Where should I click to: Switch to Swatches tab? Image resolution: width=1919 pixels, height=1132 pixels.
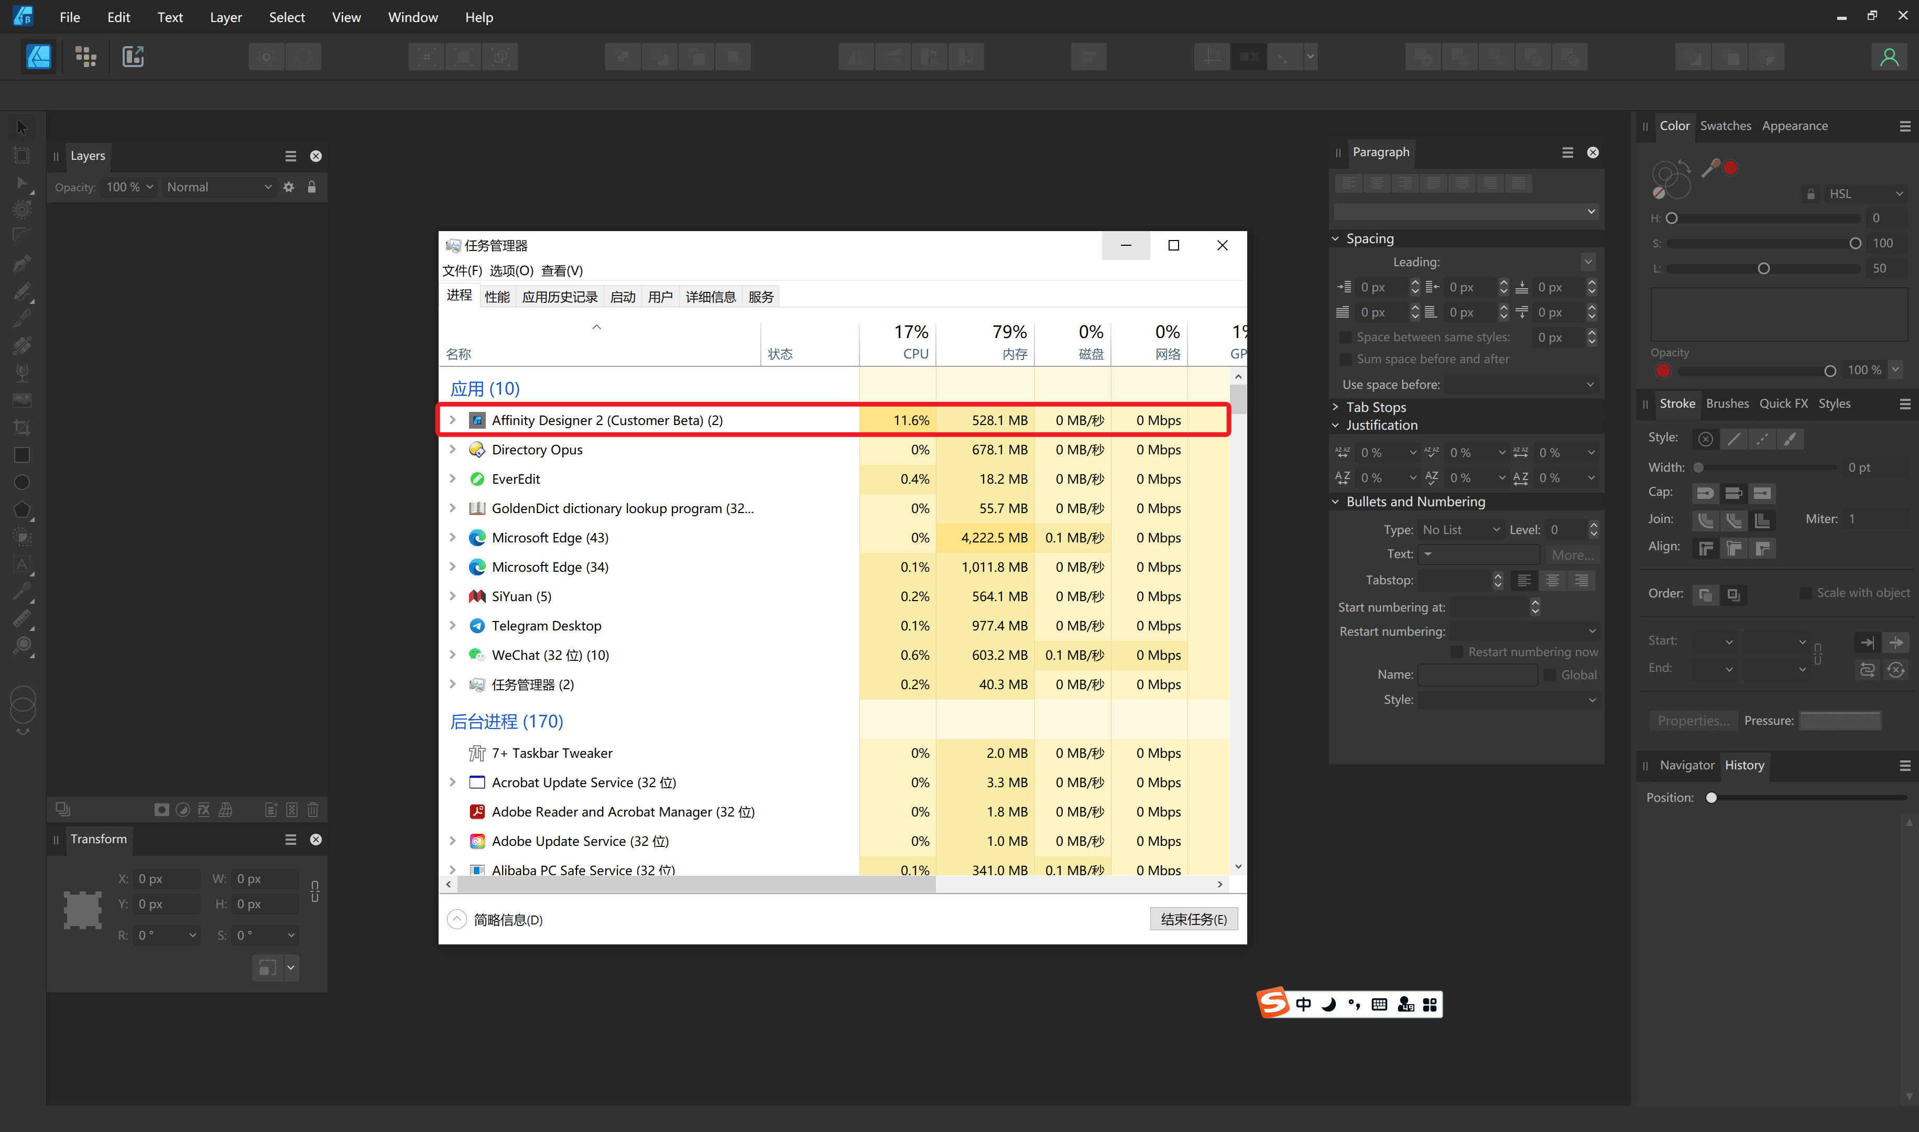[1725, 126]
